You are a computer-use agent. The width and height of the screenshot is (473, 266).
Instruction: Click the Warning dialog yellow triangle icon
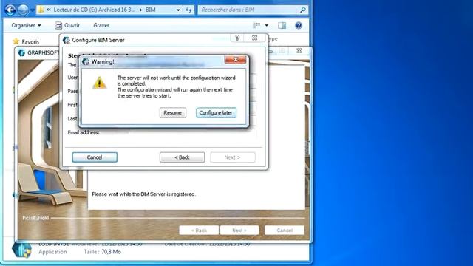coord(99,83)
